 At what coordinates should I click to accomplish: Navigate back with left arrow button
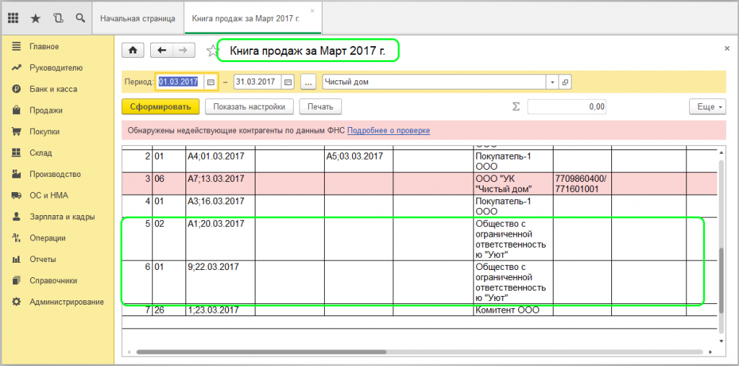click(162, 50)
